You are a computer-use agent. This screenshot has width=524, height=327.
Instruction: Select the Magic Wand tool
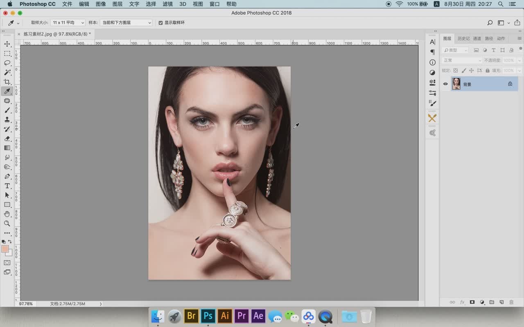coord(7,72)
